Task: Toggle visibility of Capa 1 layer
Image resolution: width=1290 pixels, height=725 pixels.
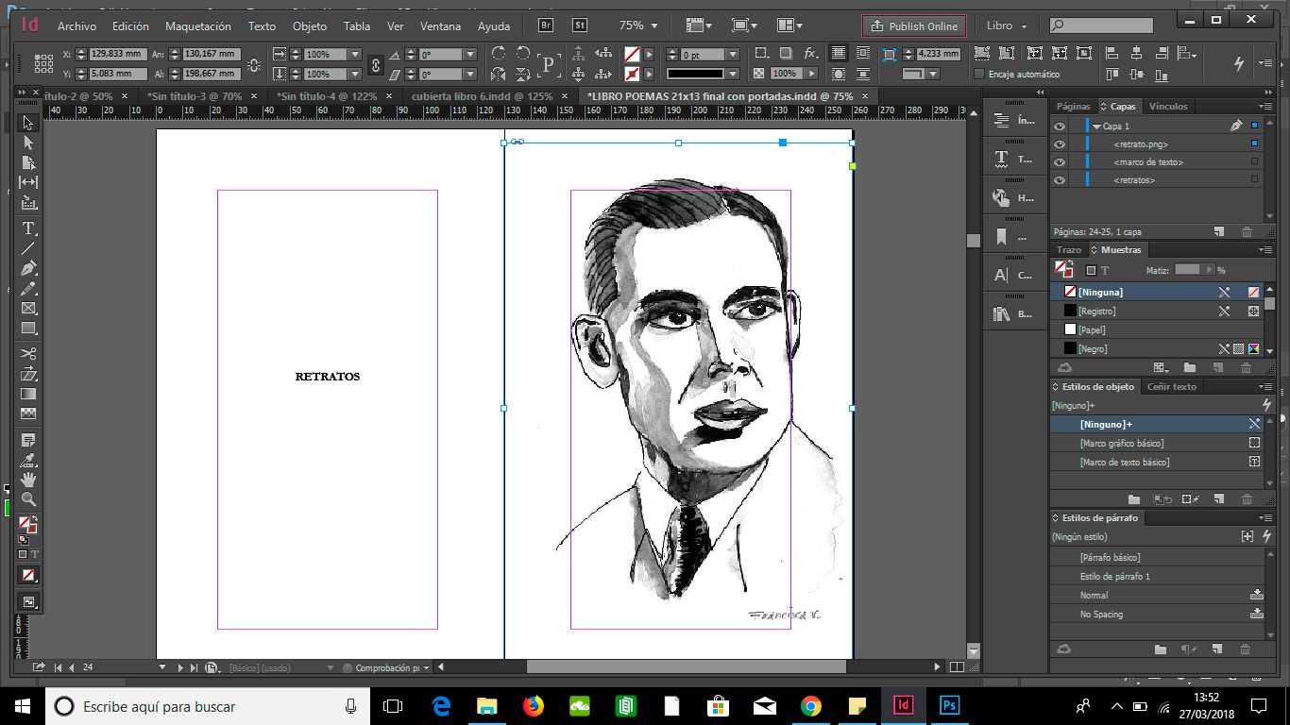Action: pos(1060,126)
